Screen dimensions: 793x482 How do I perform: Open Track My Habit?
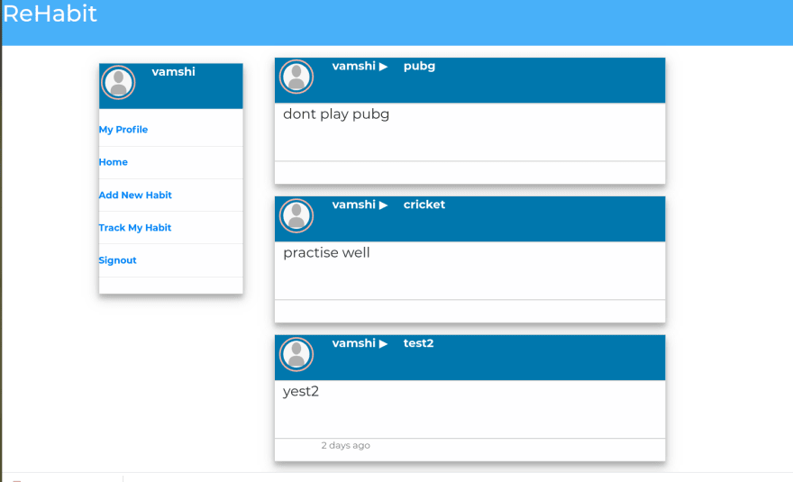(x=135, y=228)
